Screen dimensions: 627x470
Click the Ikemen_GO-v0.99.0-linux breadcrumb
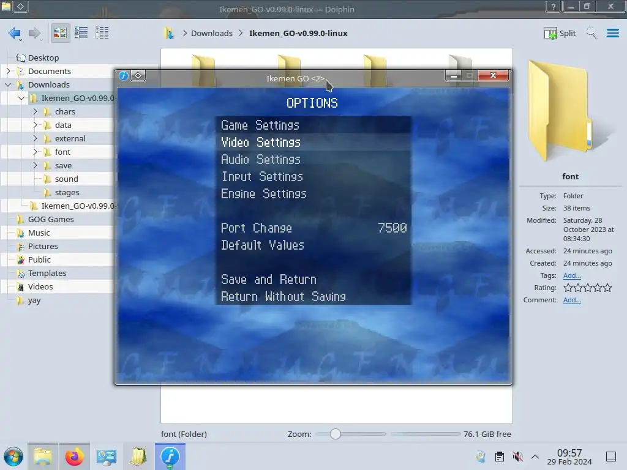coord(298,33)
